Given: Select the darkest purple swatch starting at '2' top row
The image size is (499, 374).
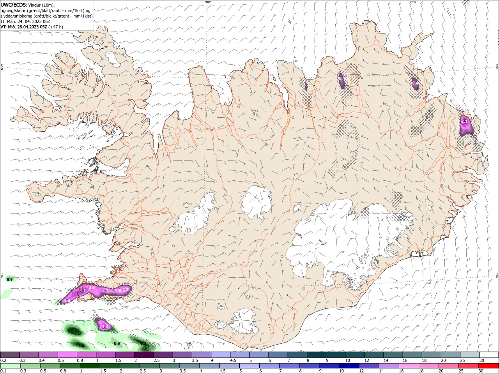Looking at the screenshot, I should pyautogui.click(x=144, y=355).
